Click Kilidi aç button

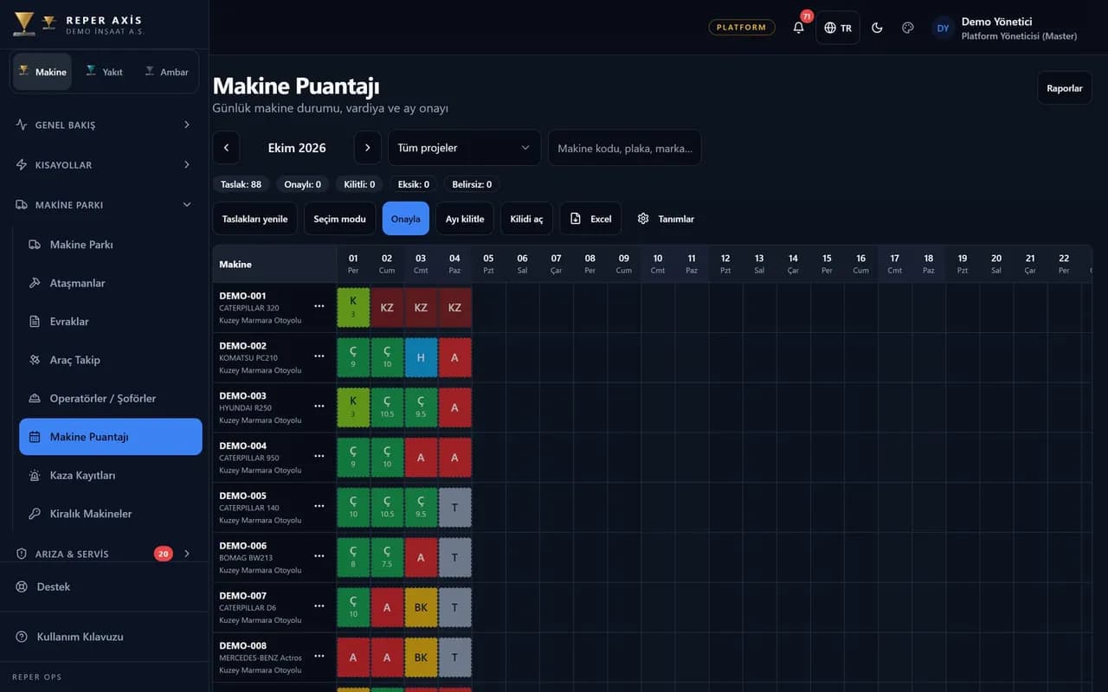[x=526, y=219]
